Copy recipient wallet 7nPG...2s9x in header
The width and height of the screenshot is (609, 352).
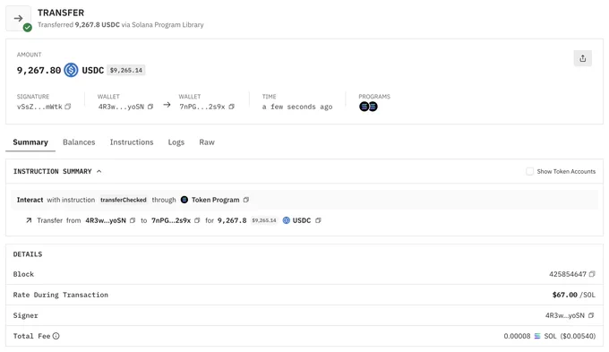coord(232,107)
